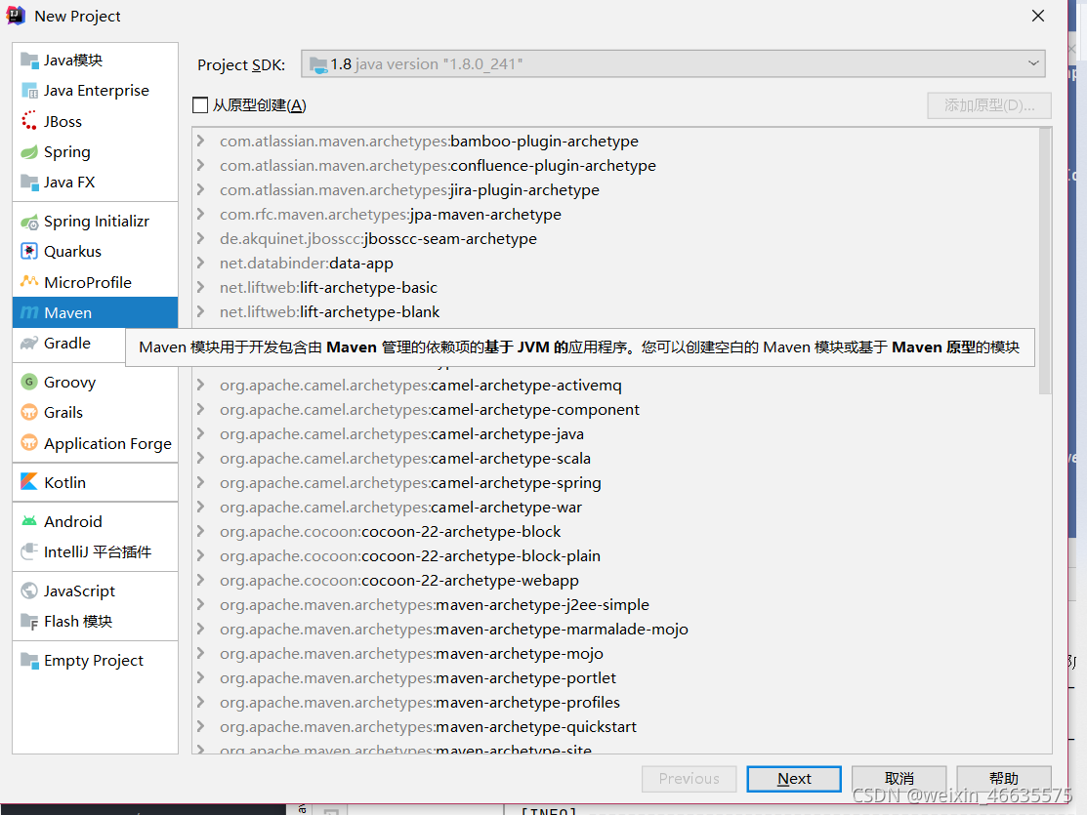Select camel-archetype-spring row
Viewport: 1087px width, 815px height.
(615, 482)
